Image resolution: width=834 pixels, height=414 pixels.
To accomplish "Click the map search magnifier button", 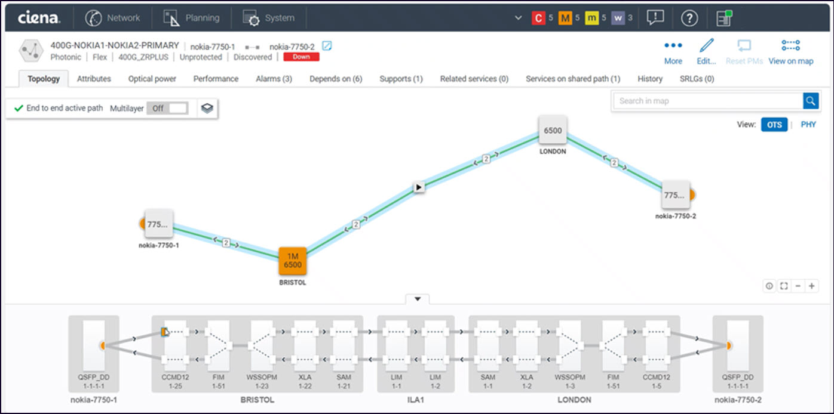I will coord(811,101).
